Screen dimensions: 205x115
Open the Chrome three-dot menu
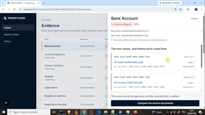(x=201, y=9)
